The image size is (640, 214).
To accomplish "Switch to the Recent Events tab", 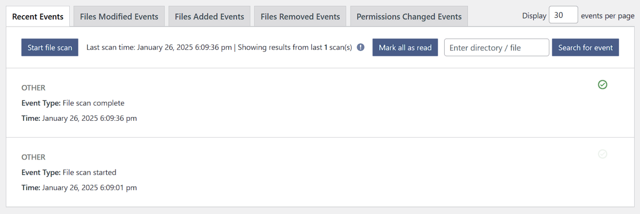I will (38, 16).
